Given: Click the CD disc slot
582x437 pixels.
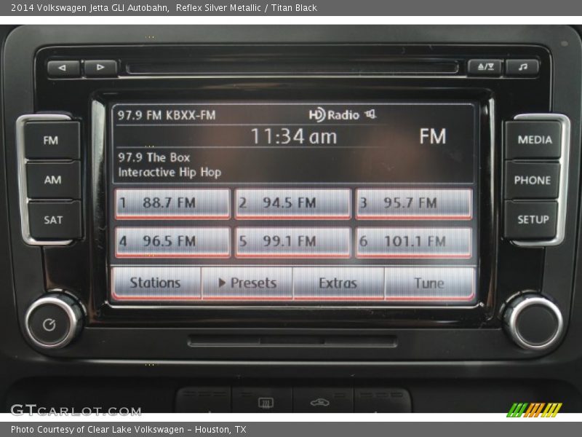Looking at the screenshot, I should (292, 68).
